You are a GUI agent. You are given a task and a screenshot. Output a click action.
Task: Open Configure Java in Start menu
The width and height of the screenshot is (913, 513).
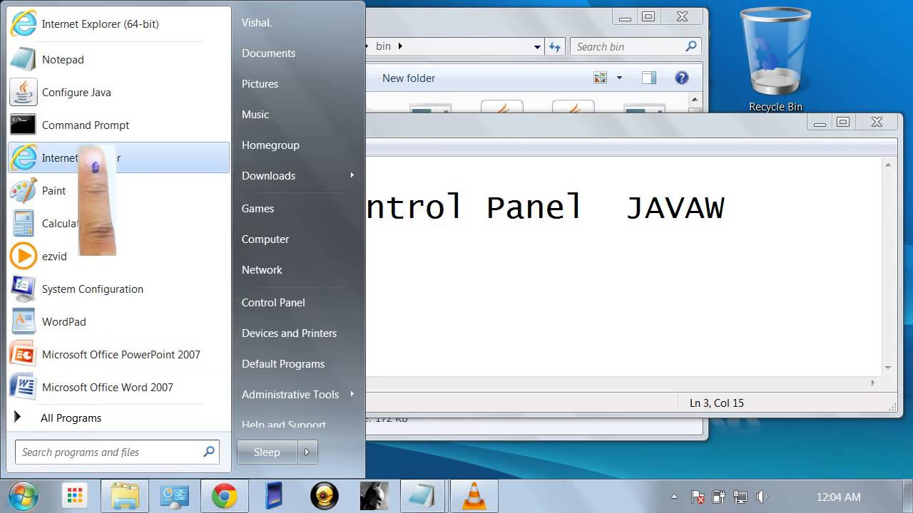118,93
